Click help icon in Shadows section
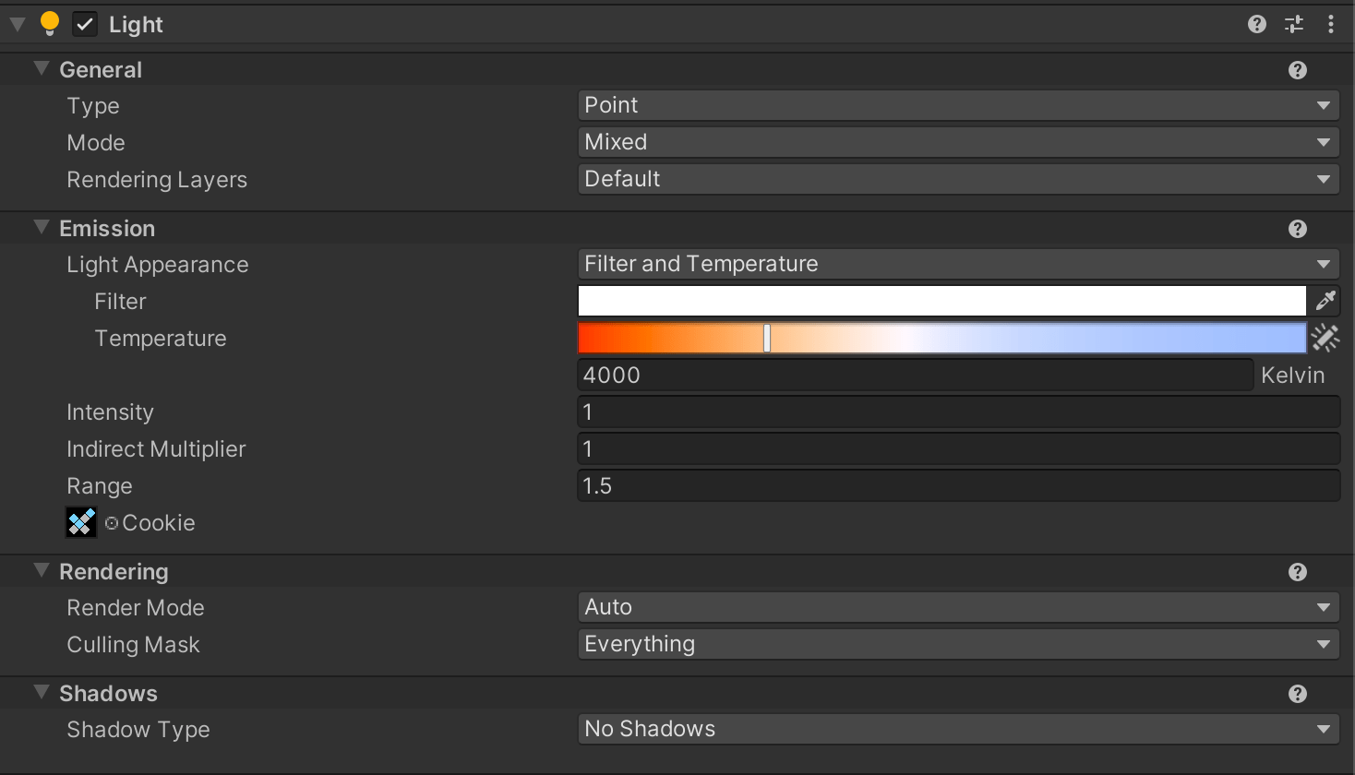1355x775 pixels. (x=1297, y=694)
